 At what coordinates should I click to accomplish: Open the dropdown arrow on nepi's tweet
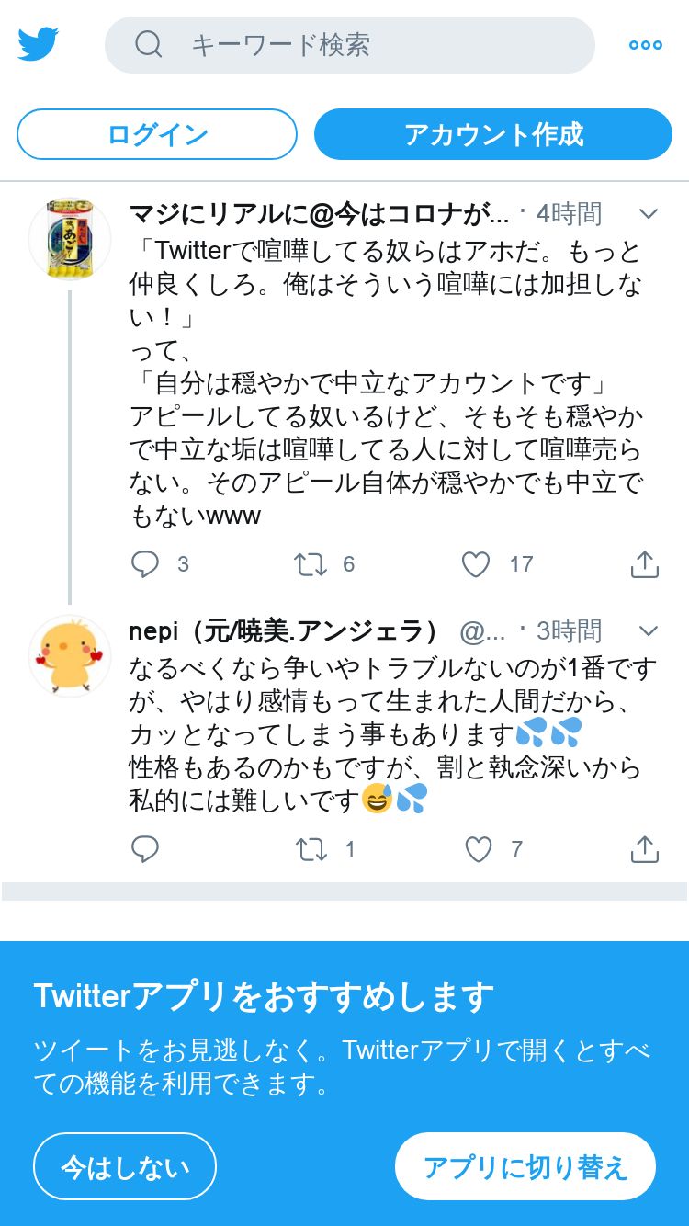[x=649, y=631]
